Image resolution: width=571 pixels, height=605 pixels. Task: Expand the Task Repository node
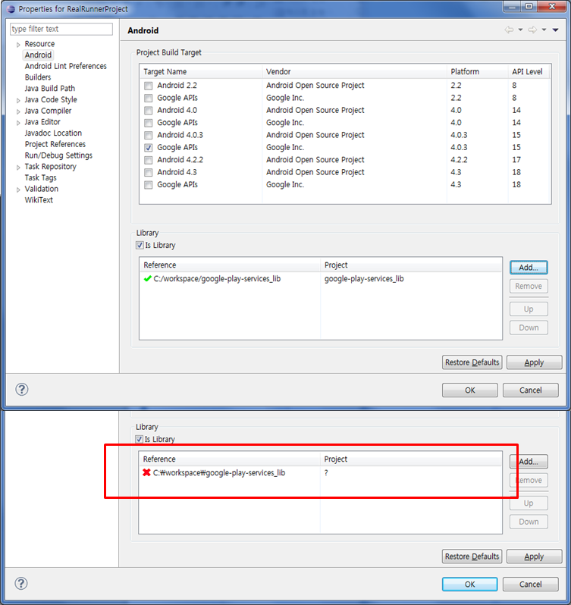pos(18,168)
